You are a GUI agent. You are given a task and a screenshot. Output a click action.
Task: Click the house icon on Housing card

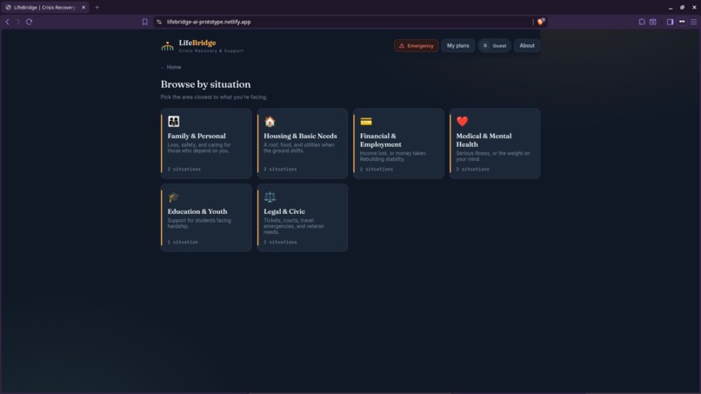point(270,121)
